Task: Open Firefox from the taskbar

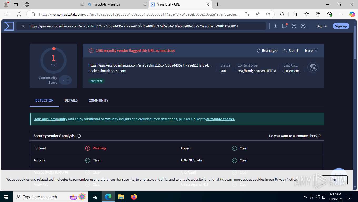Action: point(134,197)
